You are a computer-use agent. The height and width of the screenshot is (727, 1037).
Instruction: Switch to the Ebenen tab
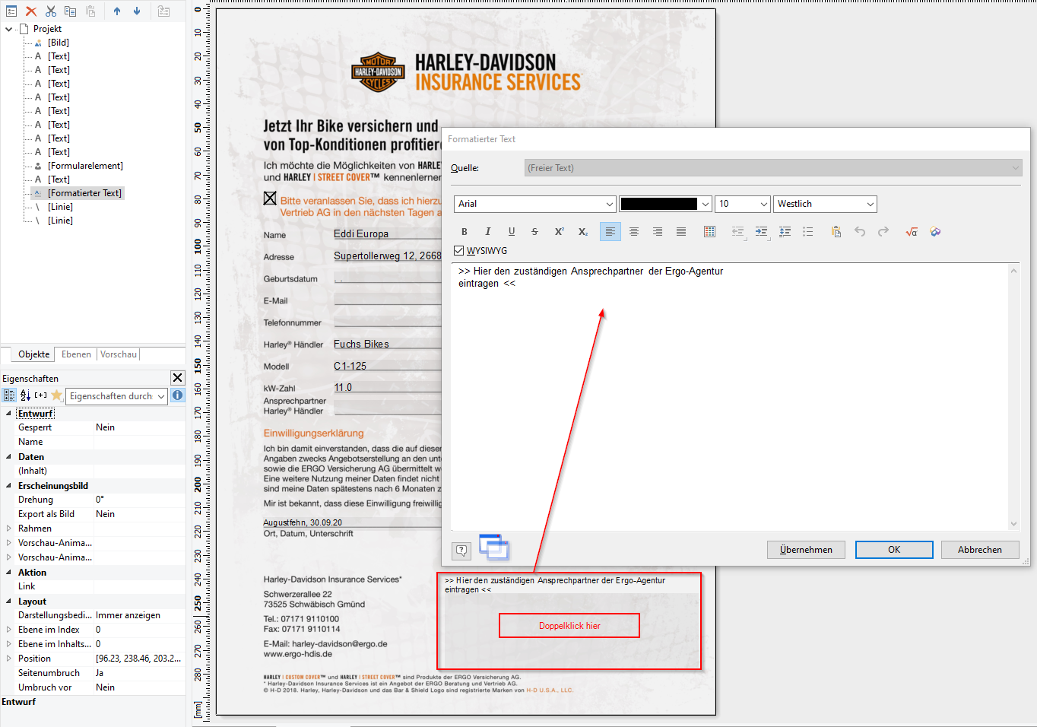76,354
